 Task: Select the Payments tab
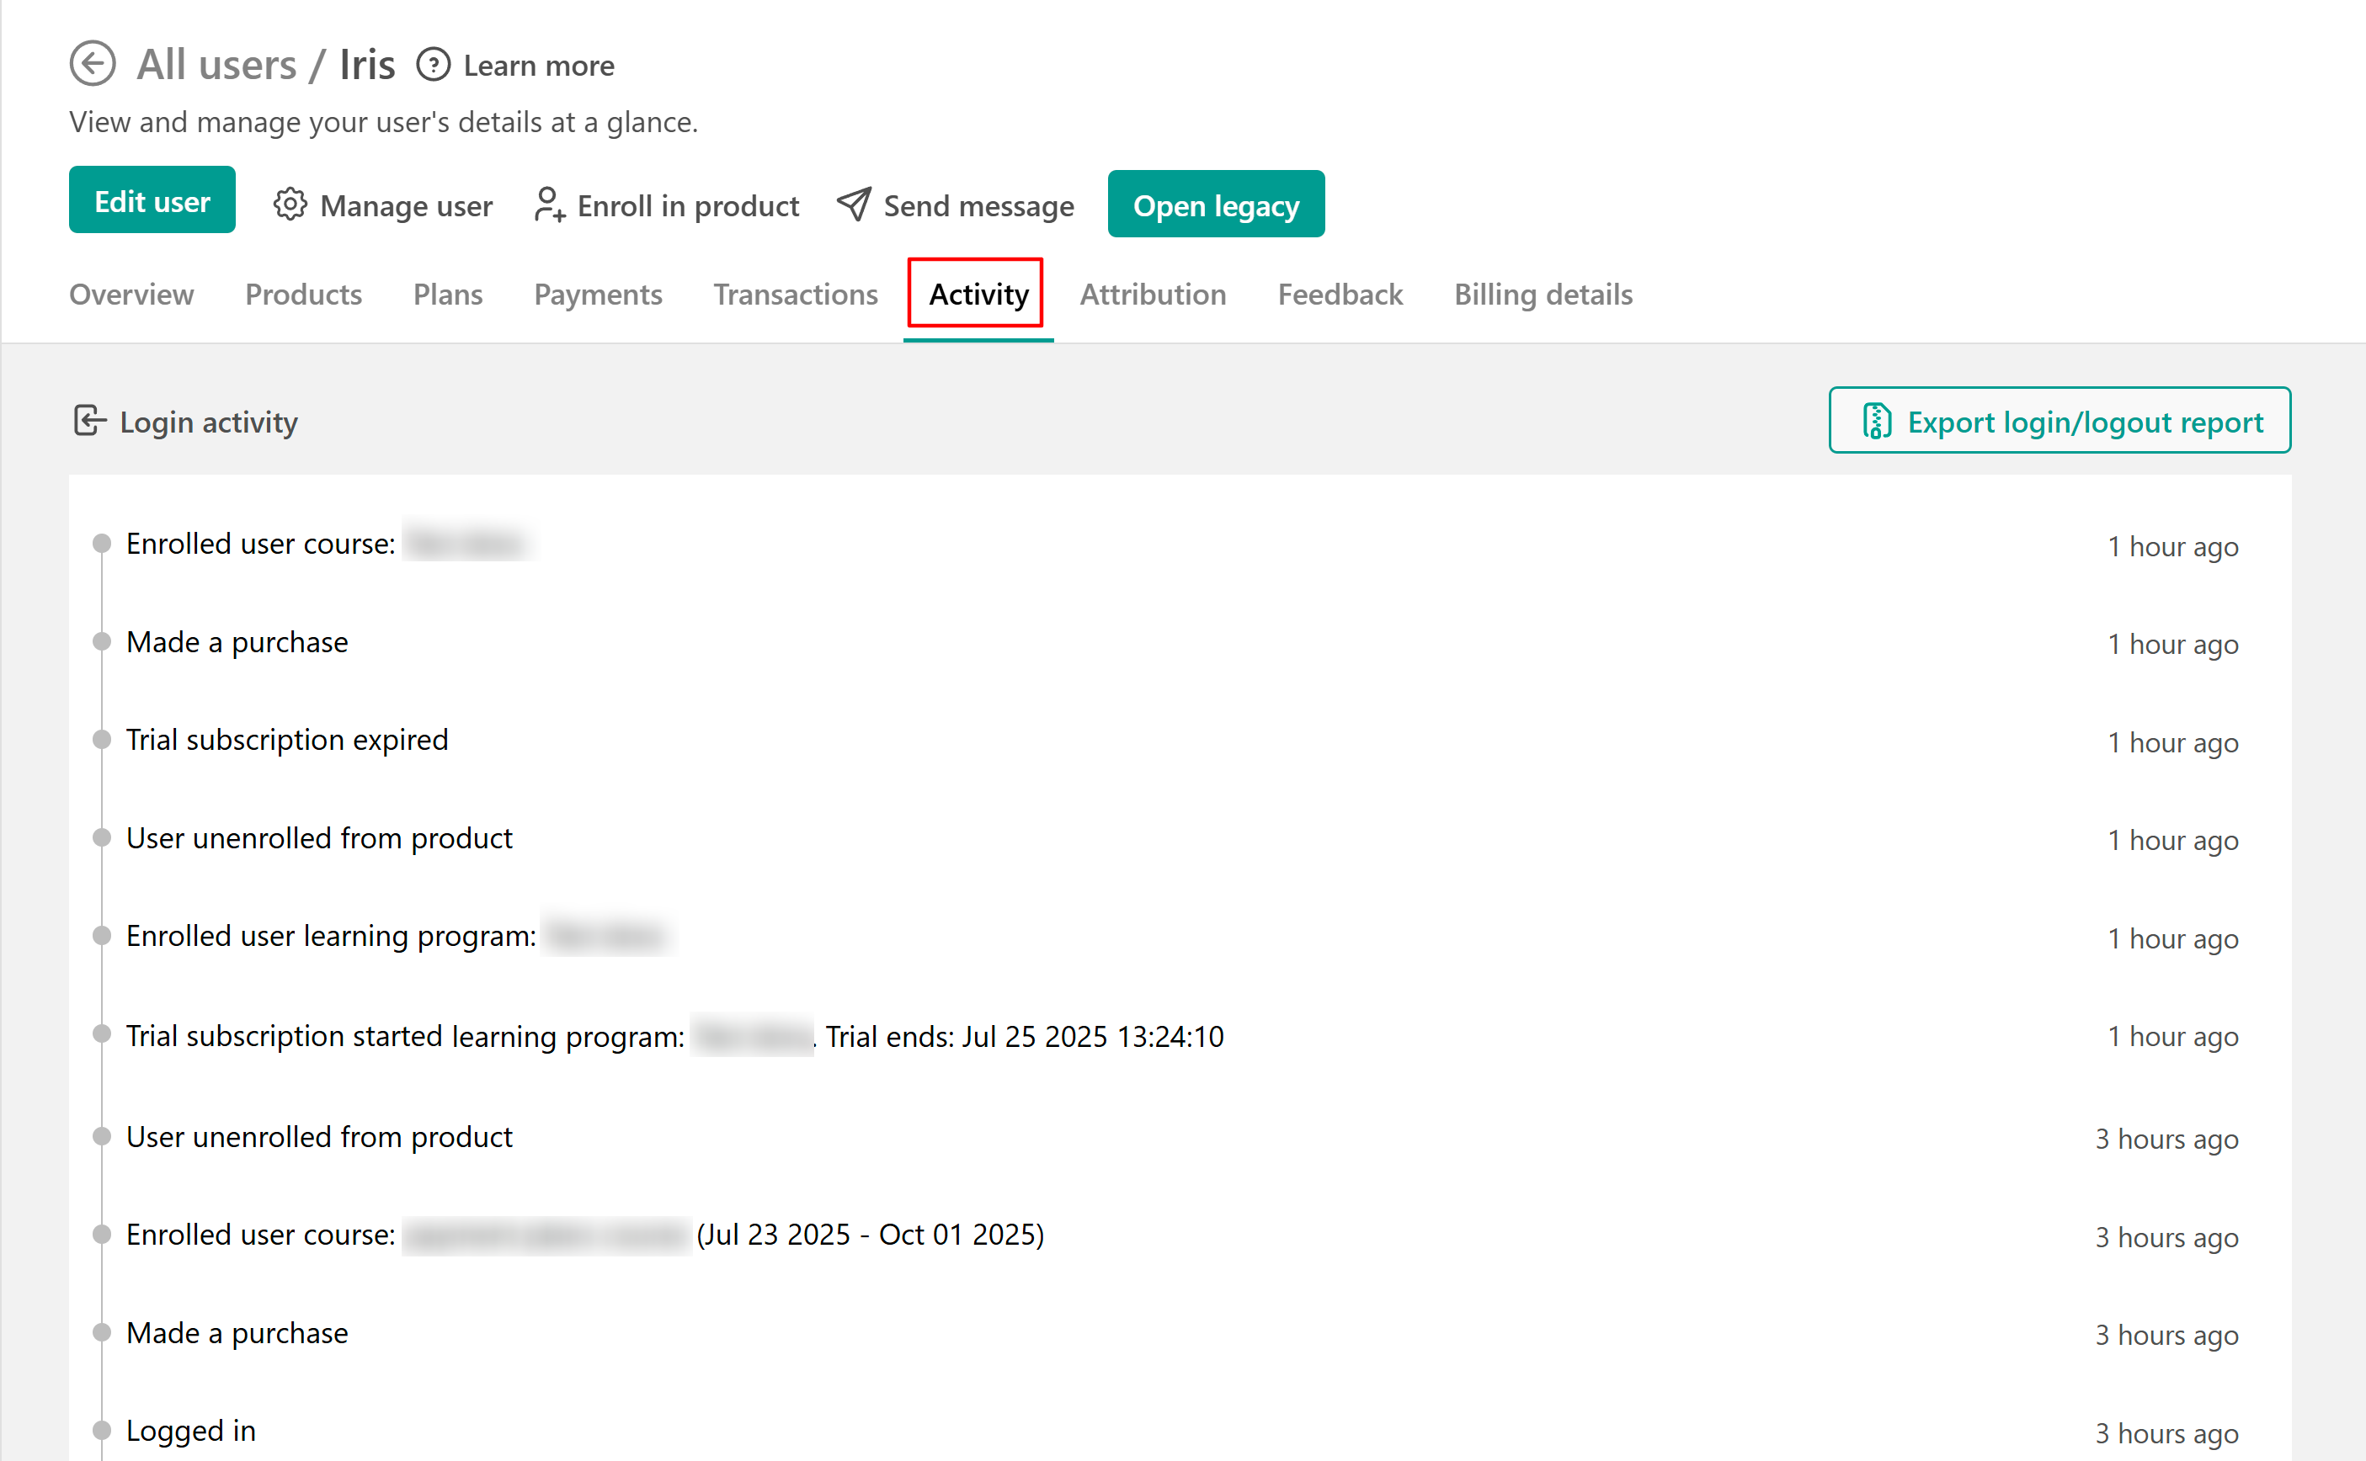pos(597,295)
